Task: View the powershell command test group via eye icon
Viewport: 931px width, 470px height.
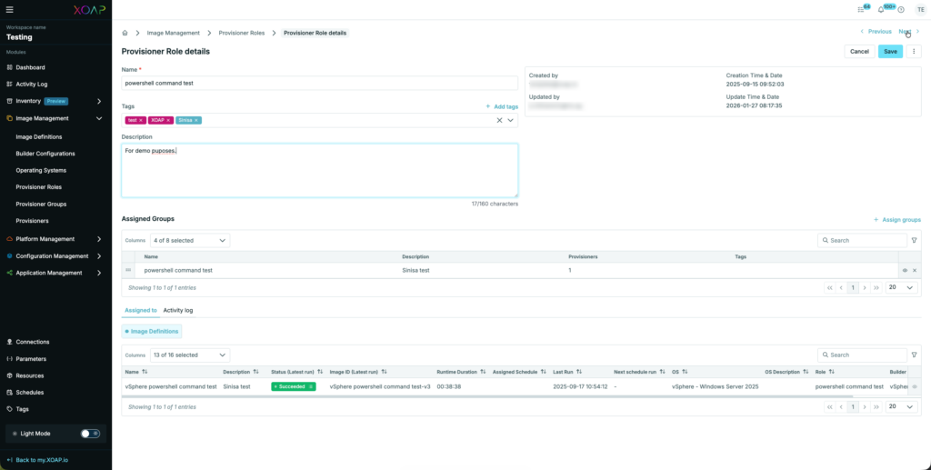Action: coord(905,270)
